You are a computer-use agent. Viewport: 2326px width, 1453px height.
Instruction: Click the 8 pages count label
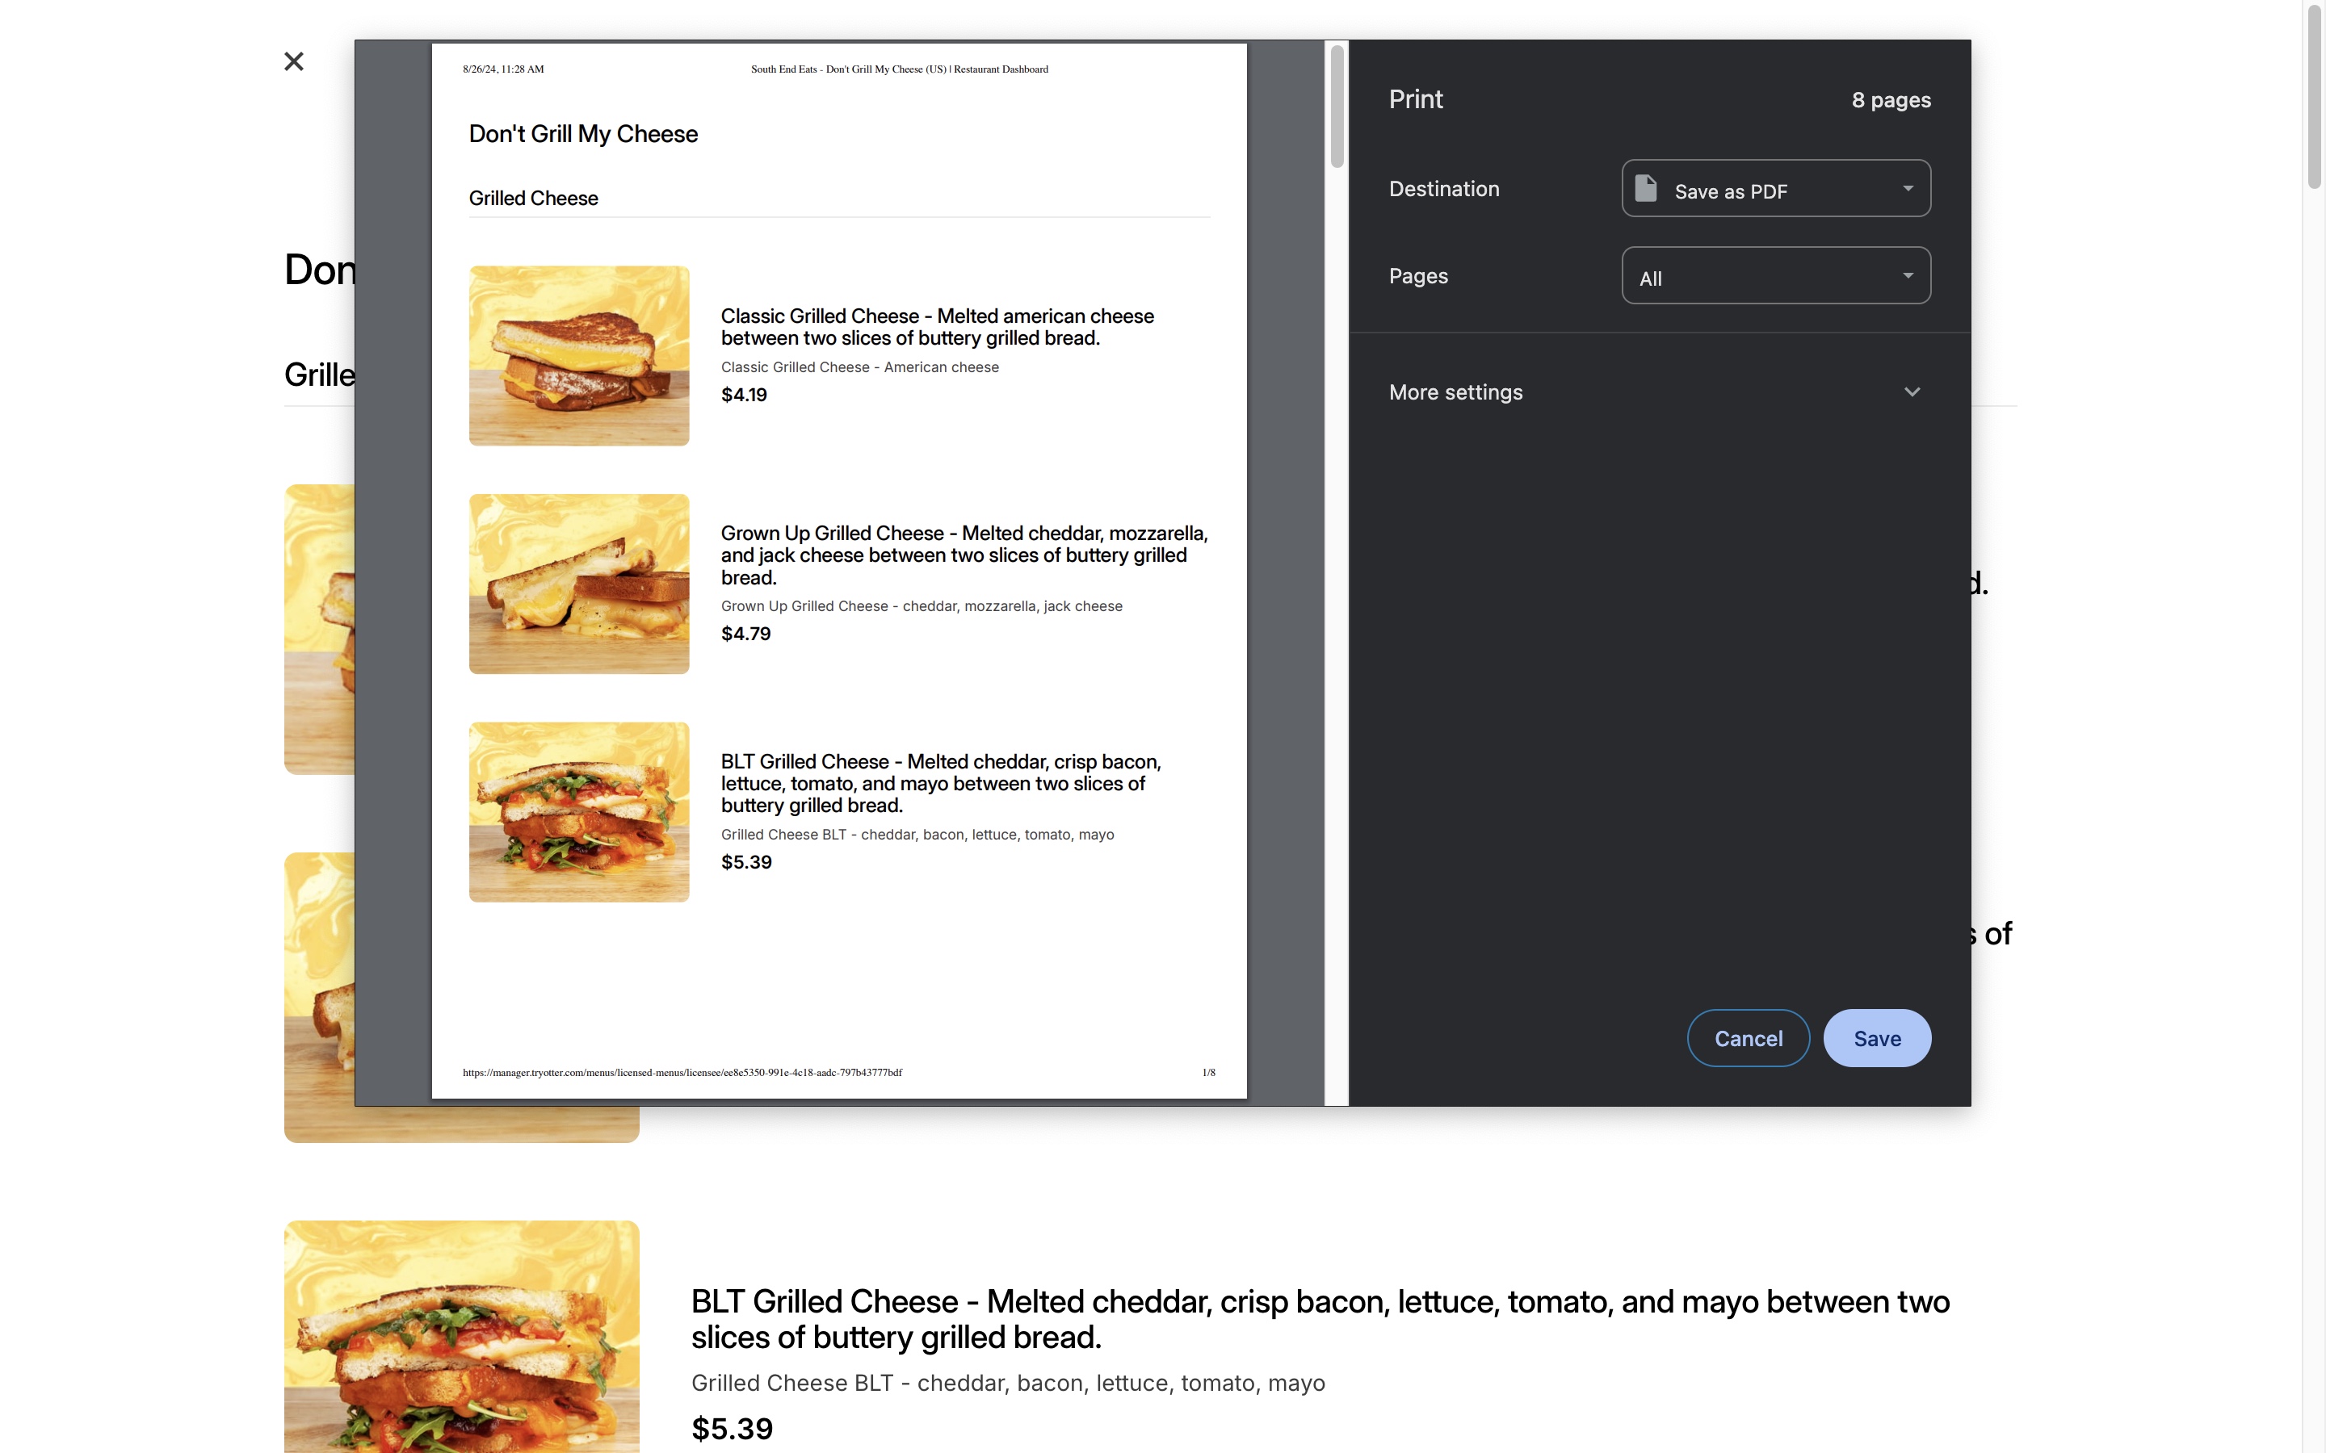point(1891,100)
